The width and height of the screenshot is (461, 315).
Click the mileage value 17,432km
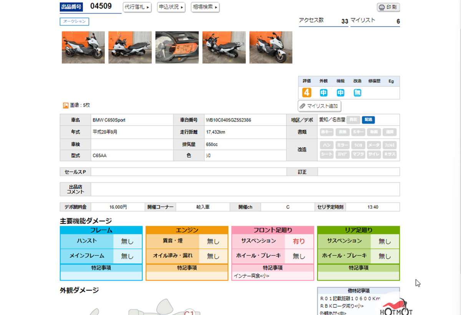(x=216, y=132)
